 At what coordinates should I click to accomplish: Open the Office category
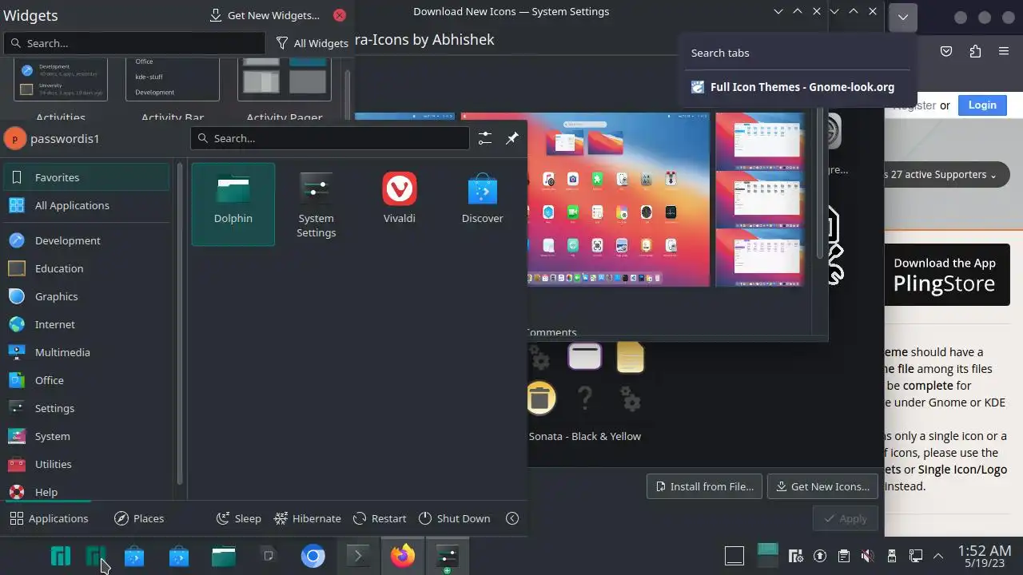tap(86, 380)
